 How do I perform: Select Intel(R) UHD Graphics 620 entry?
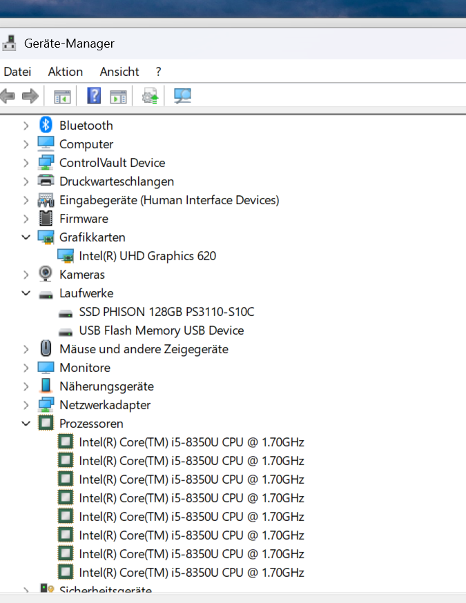pos(147,256)
